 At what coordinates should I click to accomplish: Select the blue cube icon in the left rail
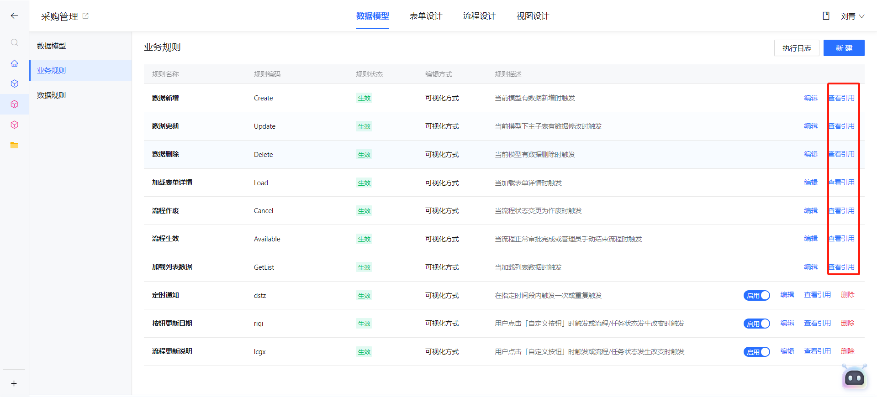point(15,84)
